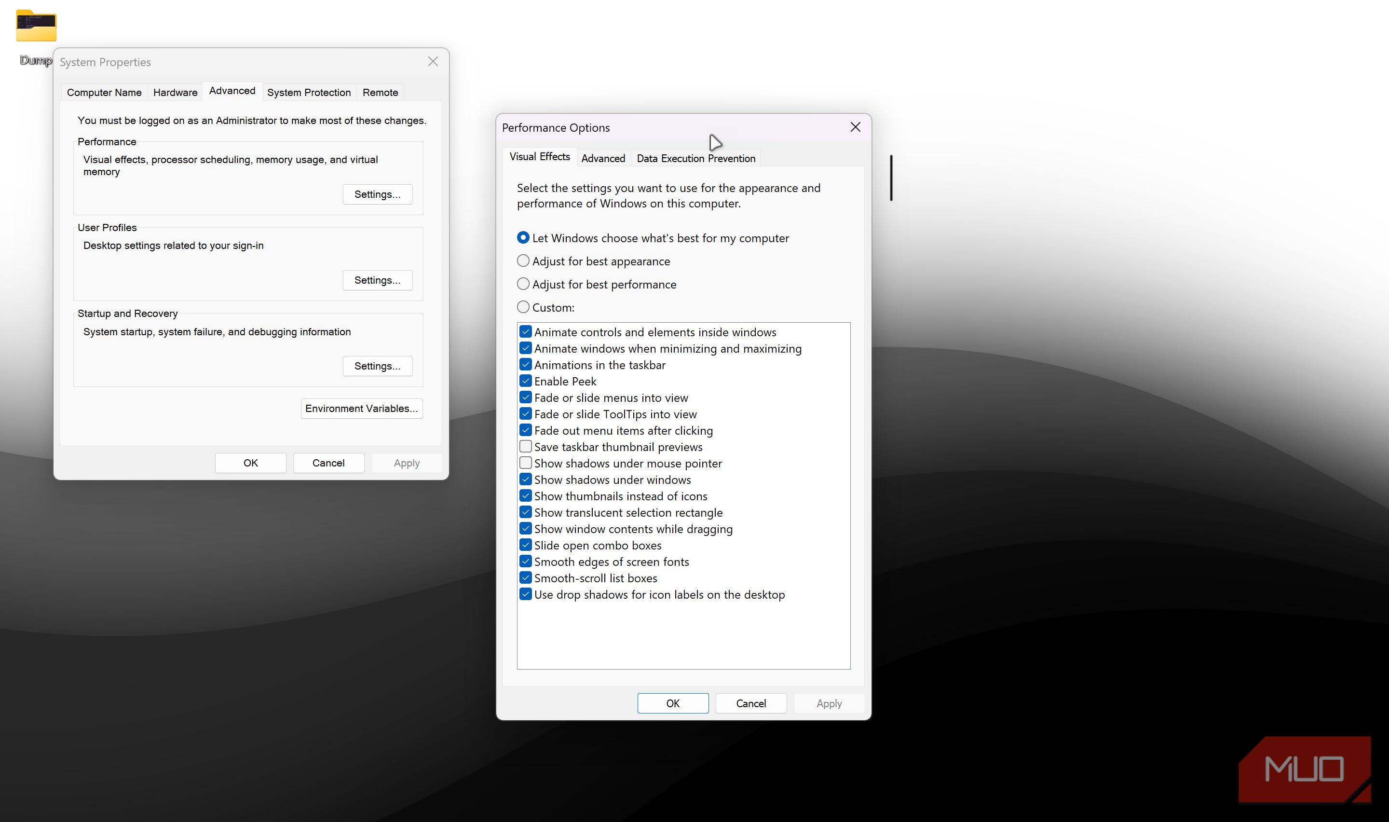1389x822 pixels.
Task: Open Environment Variables dialog
Action: click(x=362, y=409)
